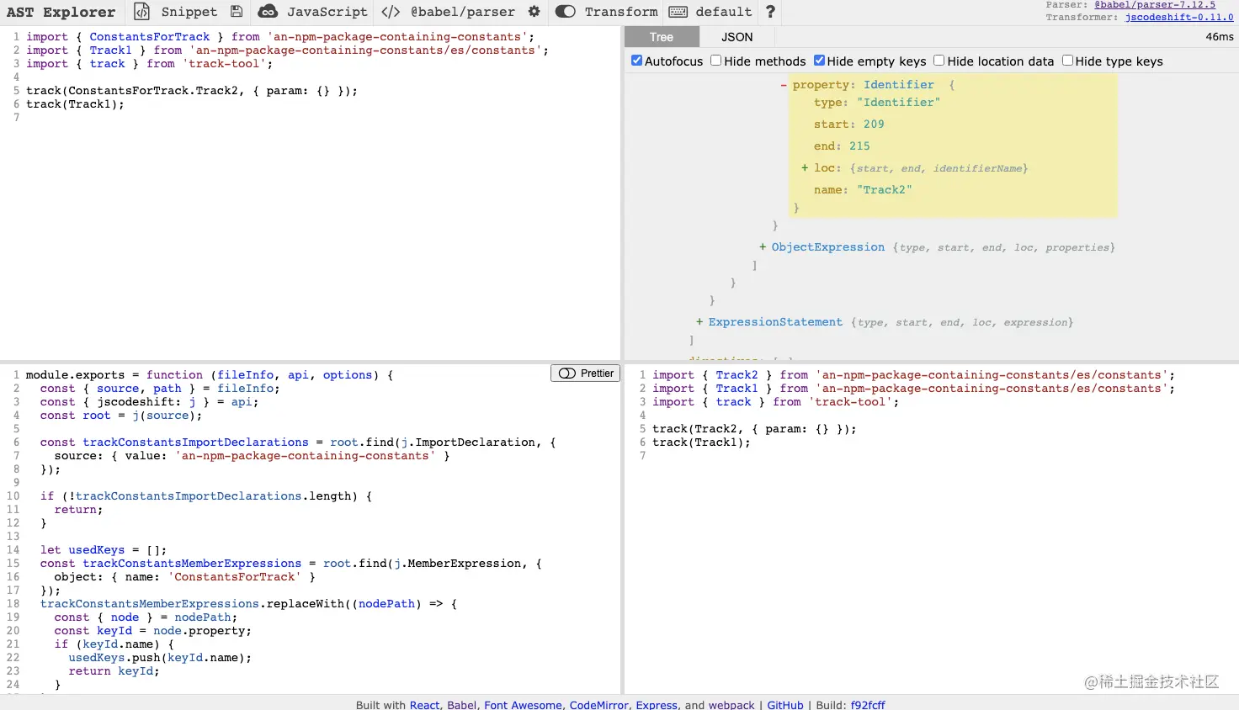This screenshot has width=1239, height=710.
Task: Click source line track(Track1); in editor
Action: point(75,104)
